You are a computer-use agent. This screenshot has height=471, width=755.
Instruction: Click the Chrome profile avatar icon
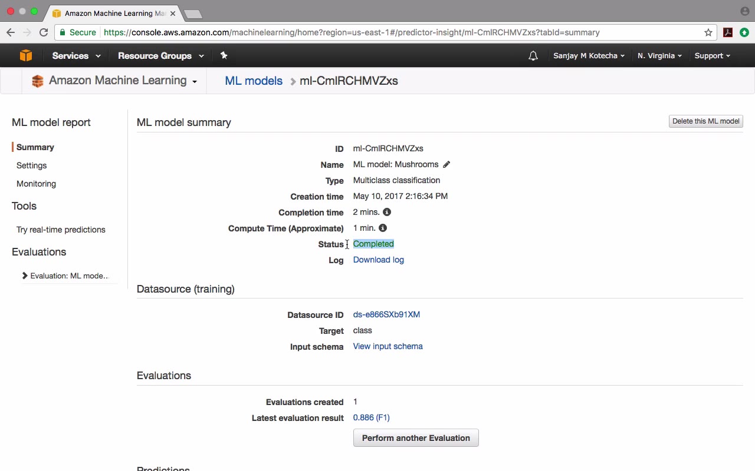[x=744, y=11]
